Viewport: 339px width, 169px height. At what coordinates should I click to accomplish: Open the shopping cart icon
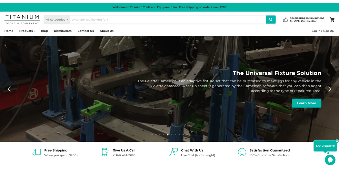pyautogui.click(x=332, y=19)
